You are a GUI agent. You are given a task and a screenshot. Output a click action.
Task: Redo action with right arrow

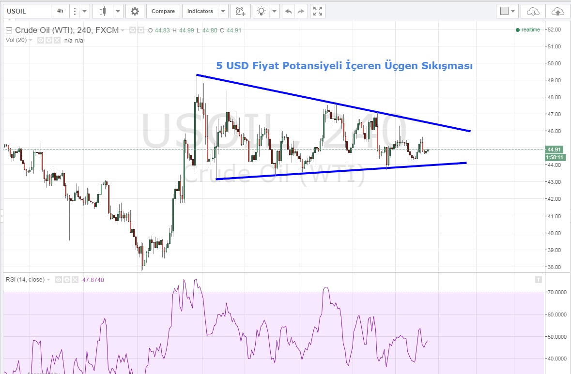(x=301, y=11)
